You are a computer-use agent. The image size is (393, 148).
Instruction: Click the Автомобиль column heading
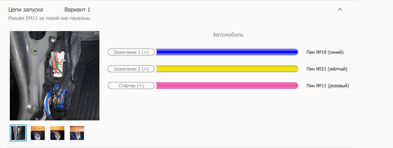[x=228, y=35]
